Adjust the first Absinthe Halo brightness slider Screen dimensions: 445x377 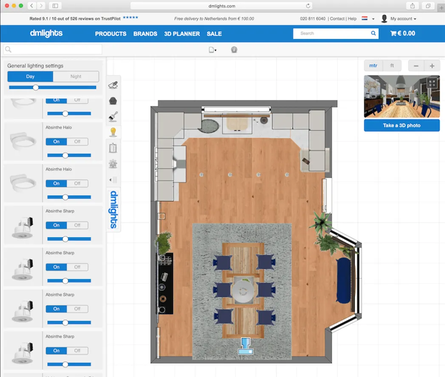[x=69, y=155]
